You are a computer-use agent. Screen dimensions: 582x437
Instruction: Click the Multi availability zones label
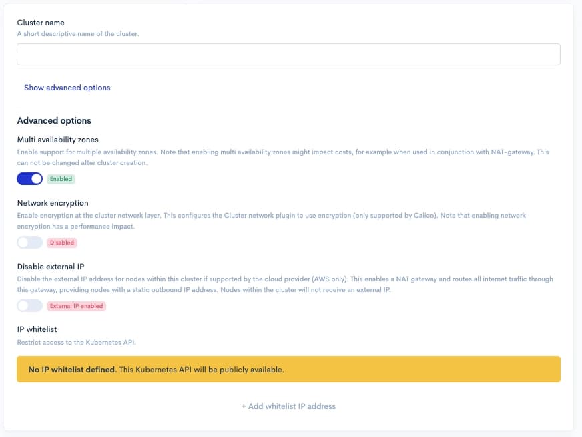(x=57, y=140)
